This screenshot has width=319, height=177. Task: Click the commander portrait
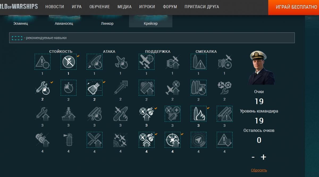click(x=262, y=68)
